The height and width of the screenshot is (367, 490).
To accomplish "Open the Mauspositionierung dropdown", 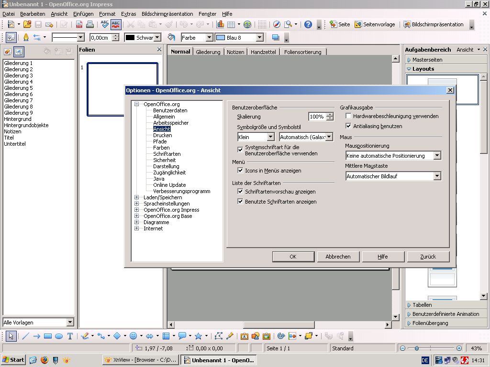I will point(437,155).
